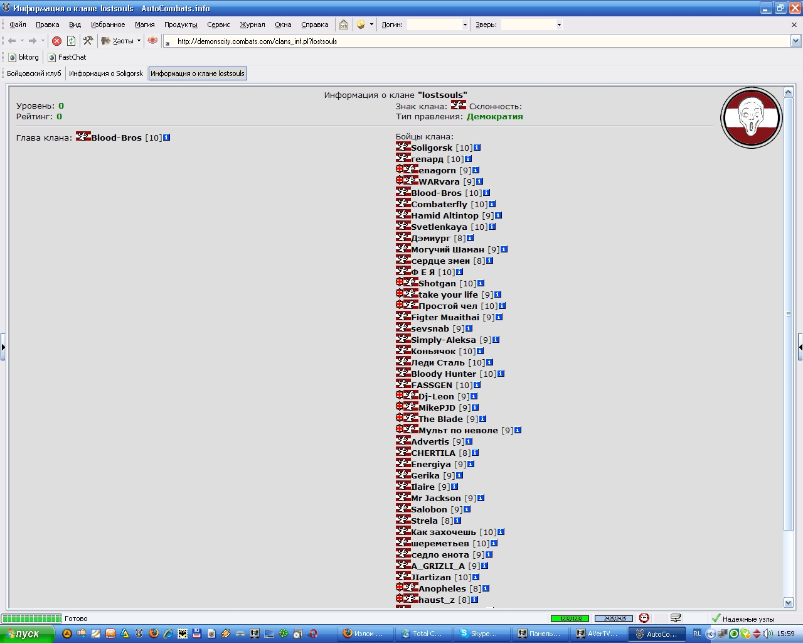Screen dimensions: 803x643
Task: Click clan sign icon before Combaterfly
Action: 403,203
